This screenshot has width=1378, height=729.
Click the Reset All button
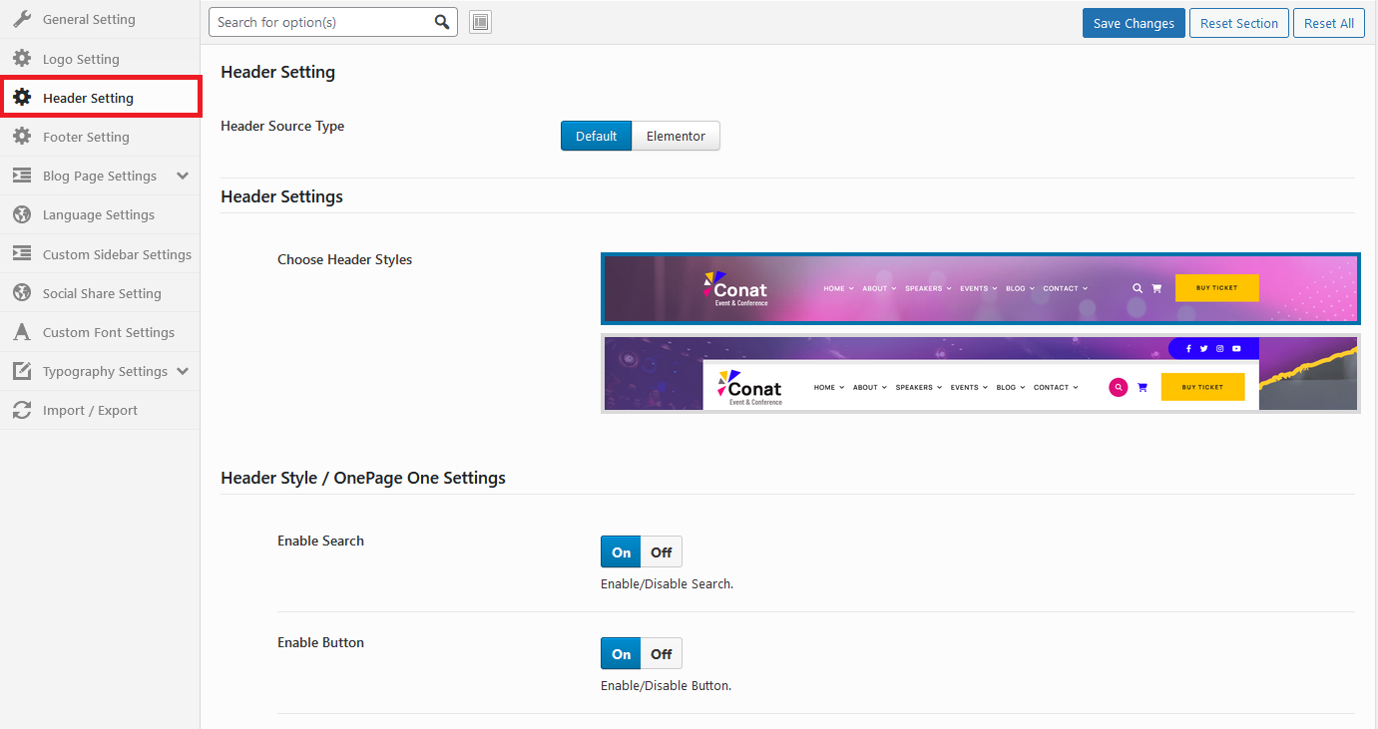pyautogui.click(x=1328, y=22)
